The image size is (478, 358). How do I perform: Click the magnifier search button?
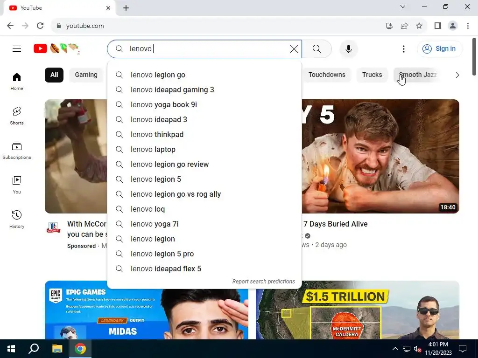tap(317, 48)
